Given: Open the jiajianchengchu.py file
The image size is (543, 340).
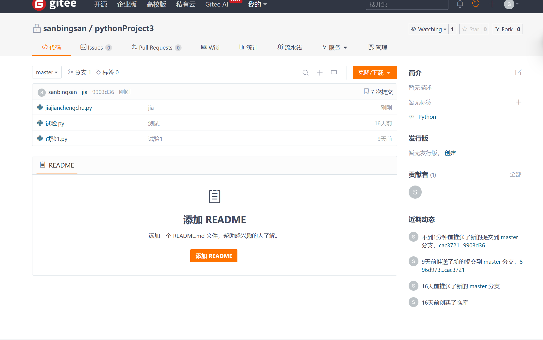Looking at the screenshot, I should pos(68,108).
